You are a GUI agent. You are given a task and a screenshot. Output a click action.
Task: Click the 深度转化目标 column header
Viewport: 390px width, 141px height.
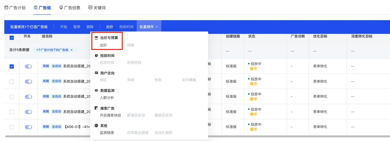362,36
